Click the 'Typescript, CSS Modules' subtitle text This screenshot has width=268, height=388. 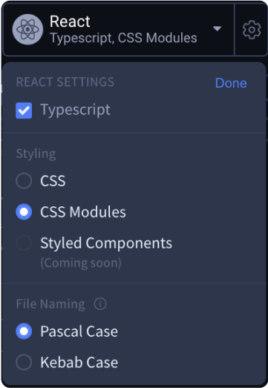tap(123, 38)
